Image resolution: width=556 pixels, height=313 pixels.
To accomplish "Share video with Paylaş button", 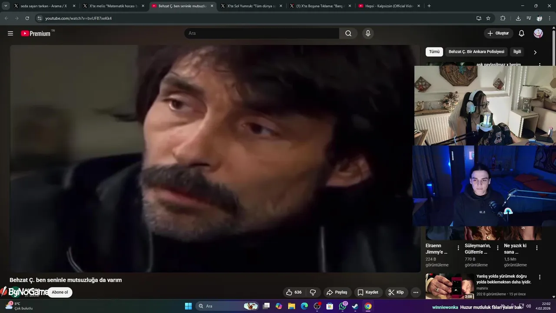I will pyautogui.click(x=337, y=292).
